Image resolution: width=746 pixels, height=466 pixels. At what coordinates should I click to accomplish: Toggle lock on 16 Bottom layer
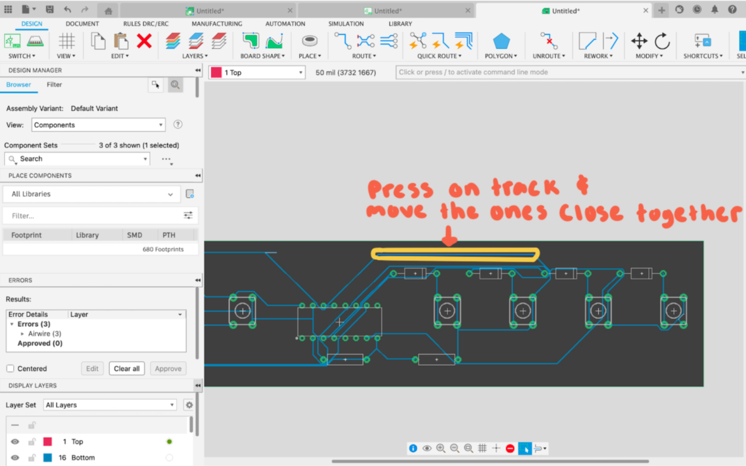tap(32, 457)
